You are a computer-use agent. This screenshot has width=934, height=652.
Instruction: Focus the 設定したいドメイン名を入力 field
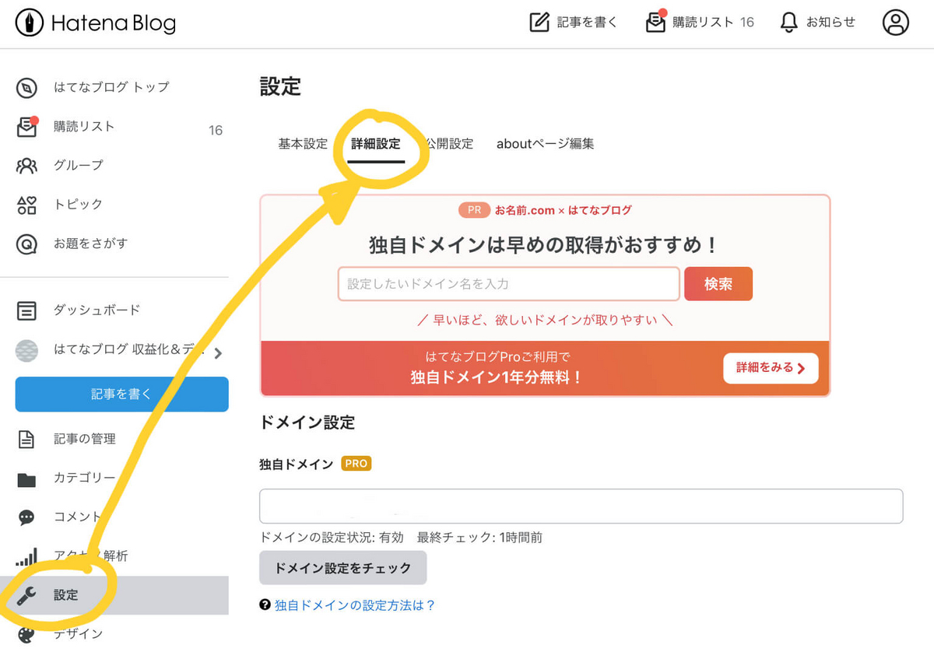(x=509, y=284)
